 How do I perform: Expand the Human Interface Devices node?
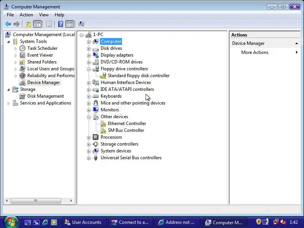[x=89, y=83]
